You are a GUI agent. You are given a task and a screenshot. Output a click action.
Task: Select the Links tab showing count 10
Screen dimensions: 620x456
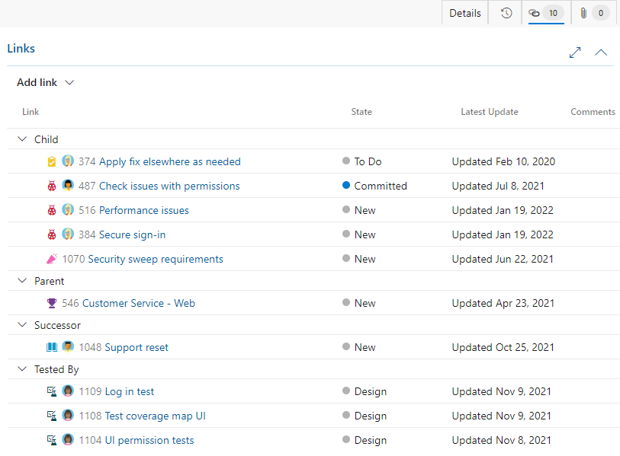[x=544, y=12]
